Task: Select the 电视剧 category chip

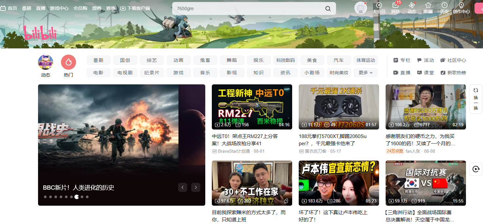Action: point(125,73)
